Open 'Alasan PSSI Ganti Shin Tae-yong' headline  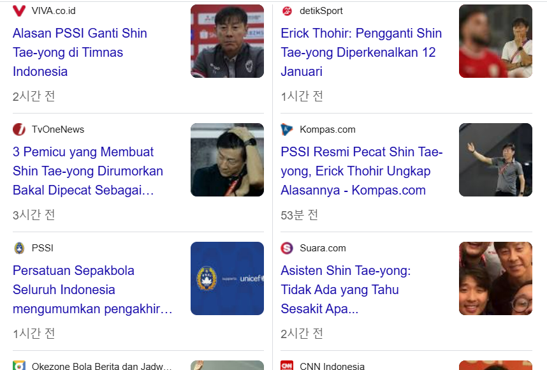[x=80, y=52]
